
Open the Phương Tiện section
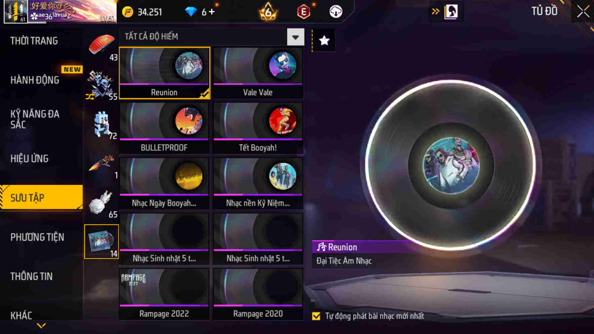point(37,237)
